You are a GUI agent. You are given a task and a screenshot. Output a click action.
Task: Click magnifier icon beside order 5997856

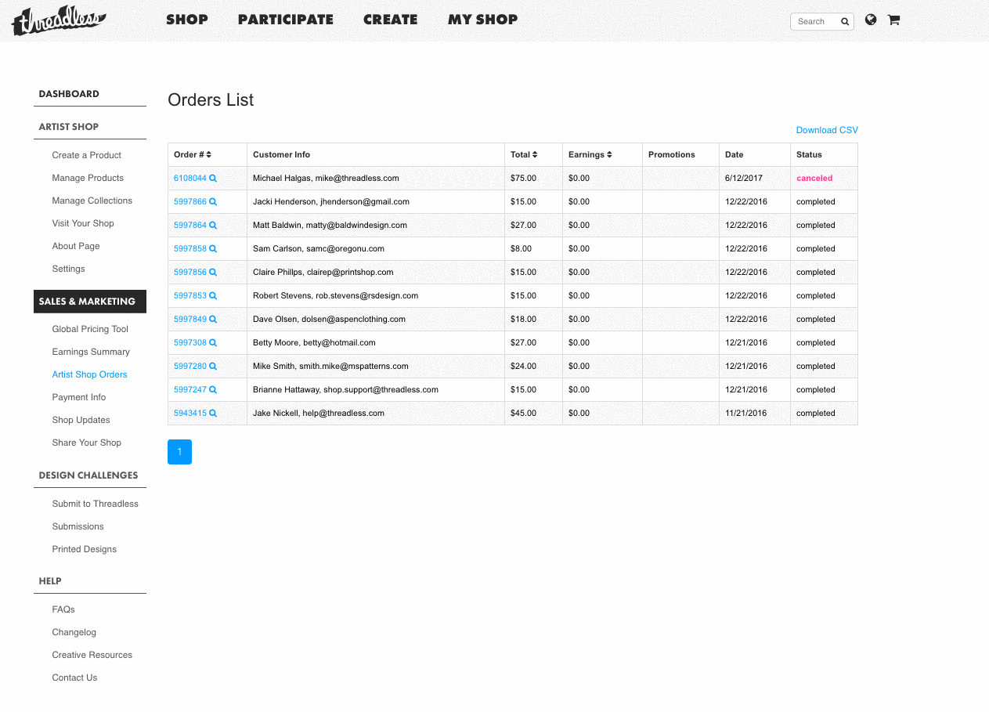tap(213, 273)
